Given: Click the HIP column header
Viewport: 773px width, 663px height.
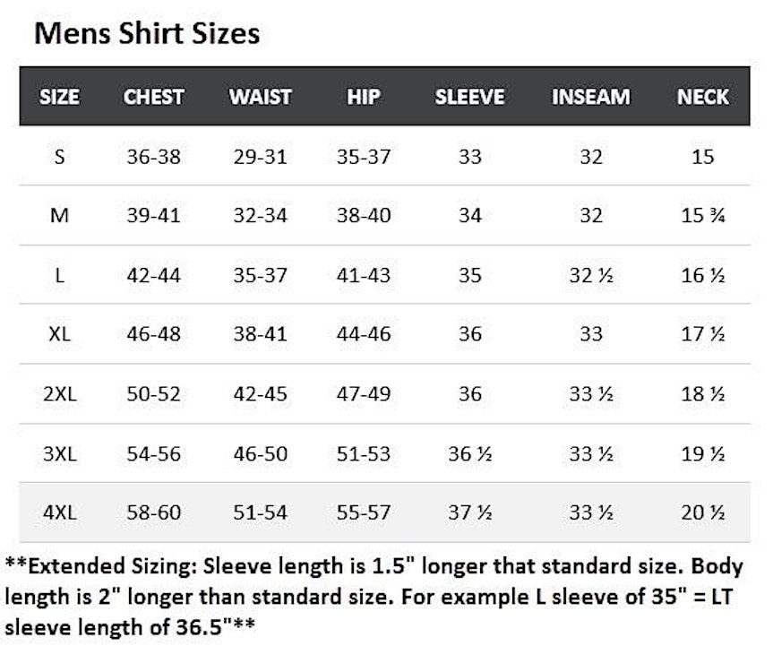Looking at the screenshot, I should pyautogui.click(x=364, y=97).
